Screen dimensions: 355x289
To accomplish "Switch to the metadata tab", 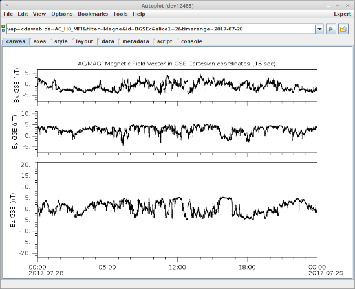I will point(136,41).
